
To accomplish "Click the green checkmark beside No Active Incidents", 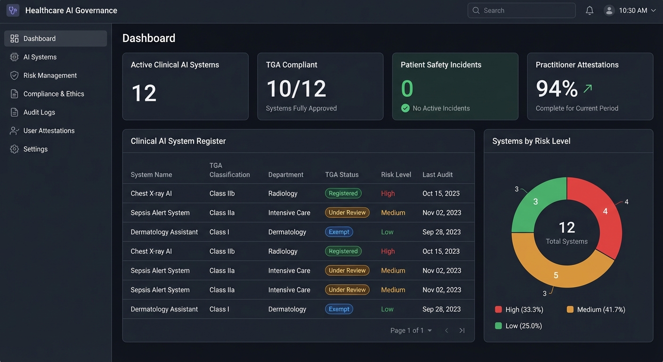I will [x=405, y=108].
